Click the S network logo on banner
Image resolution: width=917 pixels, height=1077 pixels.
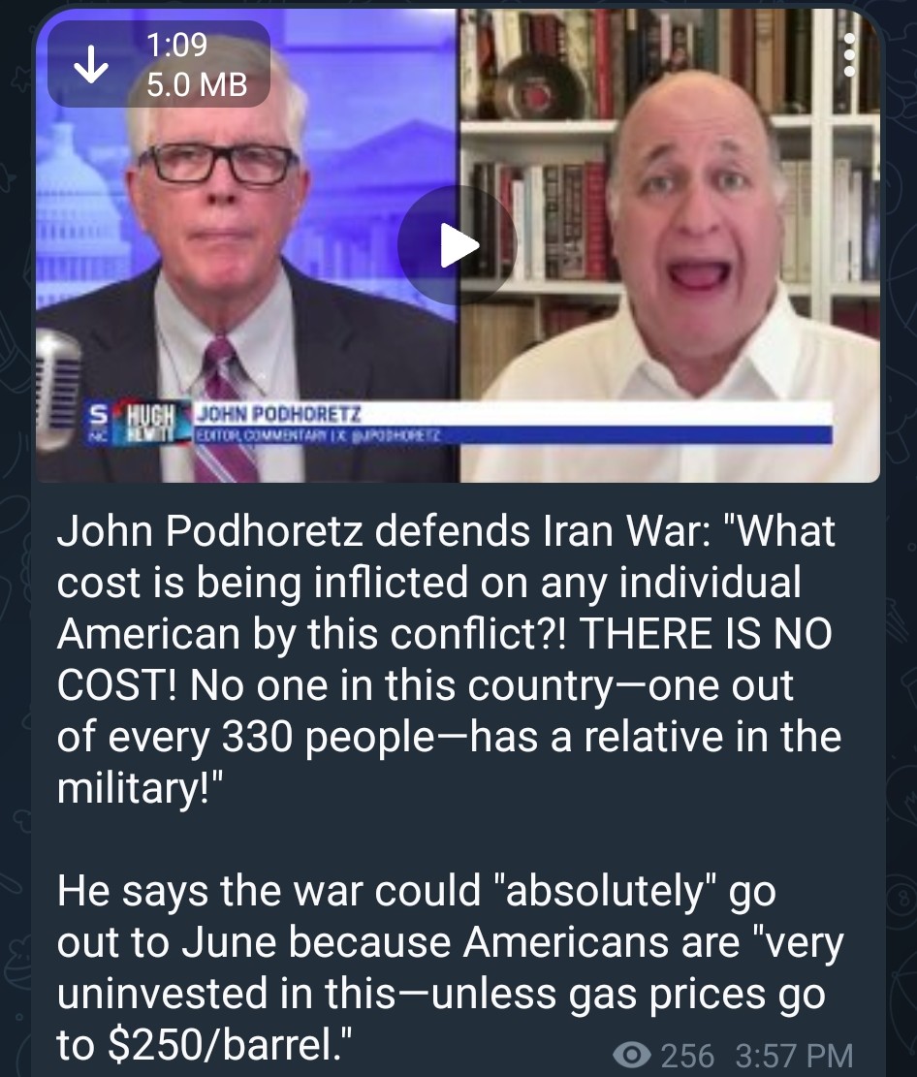point(98,421)
